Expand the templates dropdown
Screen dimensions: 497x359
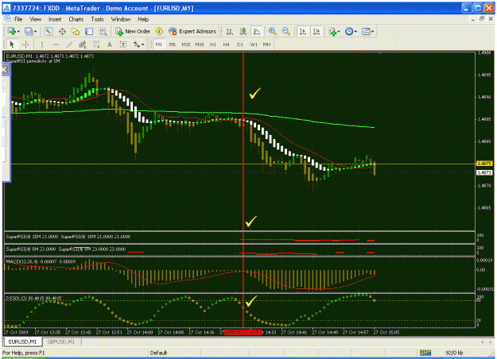372,32
